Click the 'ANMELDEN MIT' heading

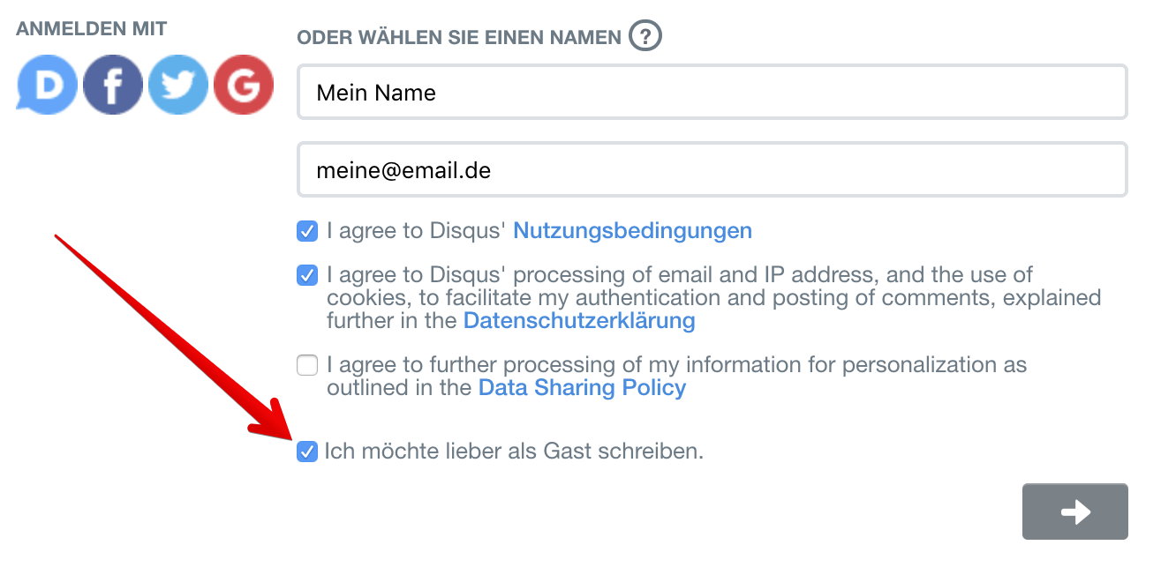click(91, 29)
